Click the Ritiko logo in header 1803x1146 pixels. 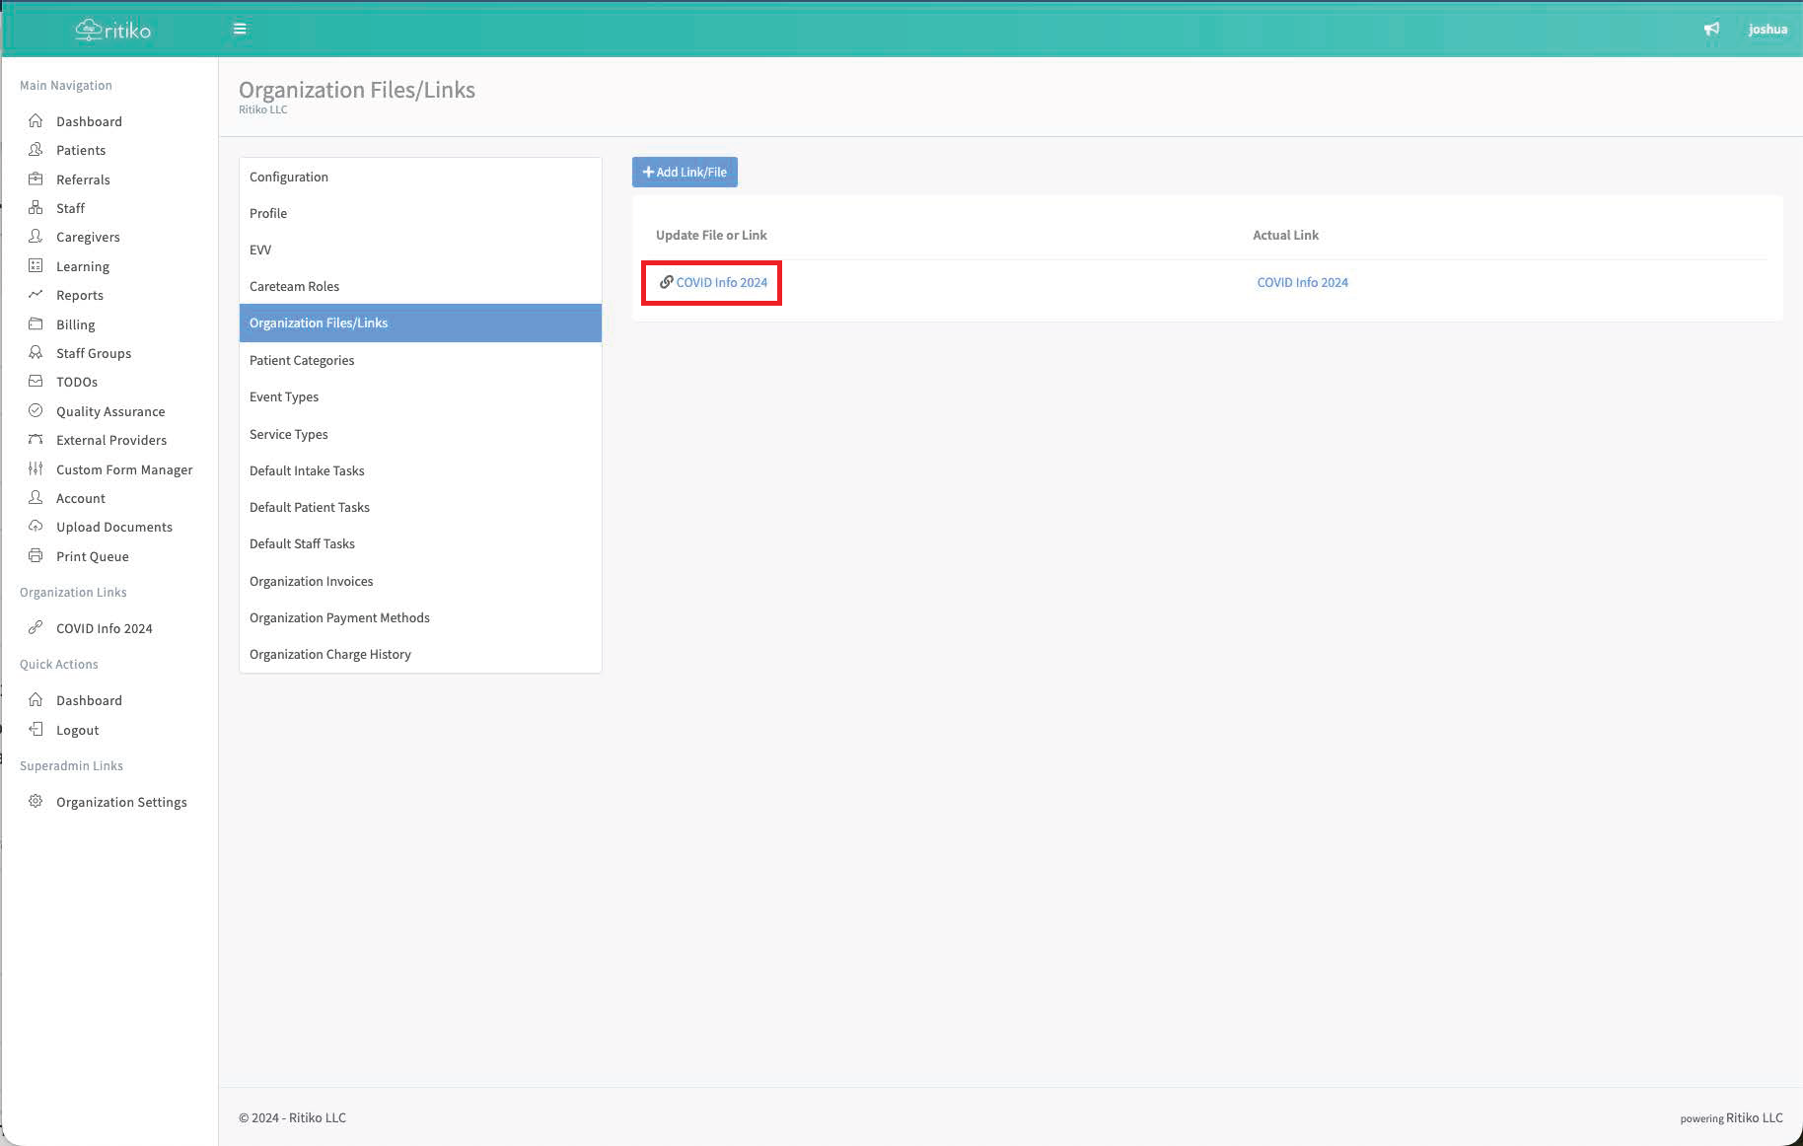tap(113, 31)
